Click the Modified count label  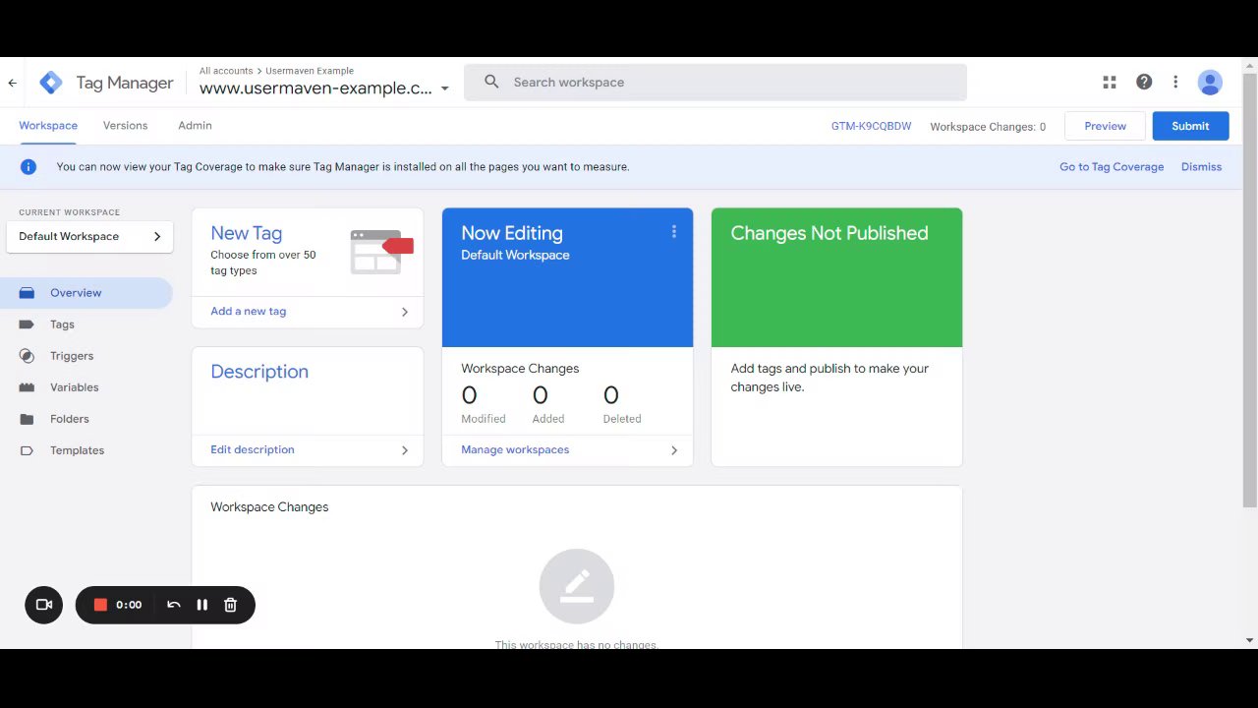pyautogui.click(x=484, y=419)
